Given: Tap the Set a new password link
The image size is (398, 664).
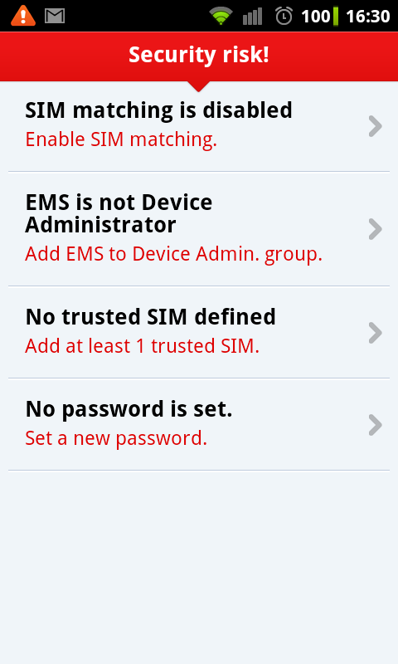Looking at the screenshot, I should pos(116,438).
